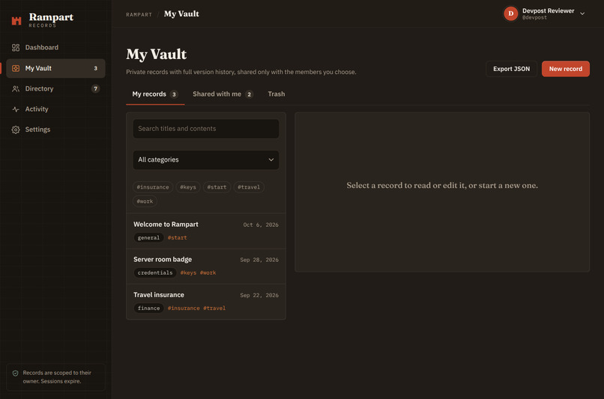Click the Directory count badge 7

(x=95, y=89)
